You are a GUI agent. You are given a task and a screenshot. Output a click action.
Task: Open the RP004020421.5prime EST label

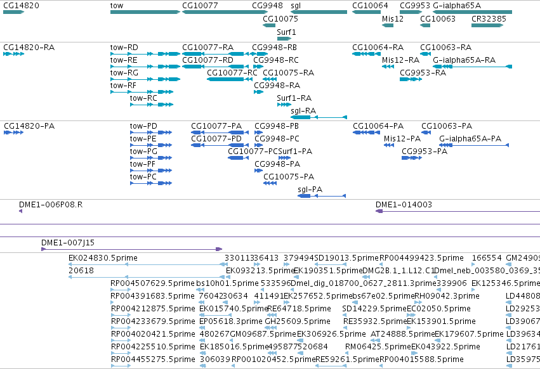(153, 334)
